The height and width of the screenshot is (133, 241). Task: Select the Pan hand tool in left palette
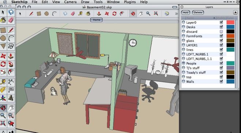pyautogui.click(x=11, y=108)
